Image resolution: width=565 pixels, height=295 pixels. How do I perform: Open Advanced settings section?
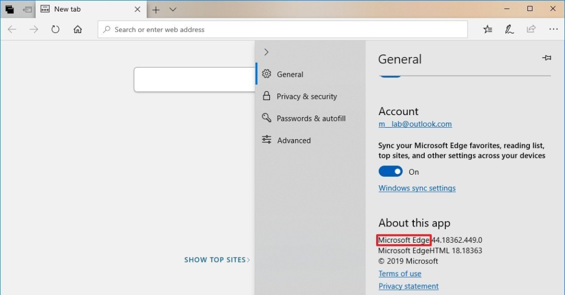pos(310,140)
